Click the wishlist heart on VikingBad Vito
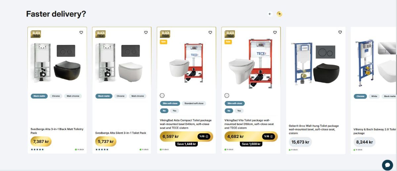This screenshot has height=171, width=397. (275, 32)
